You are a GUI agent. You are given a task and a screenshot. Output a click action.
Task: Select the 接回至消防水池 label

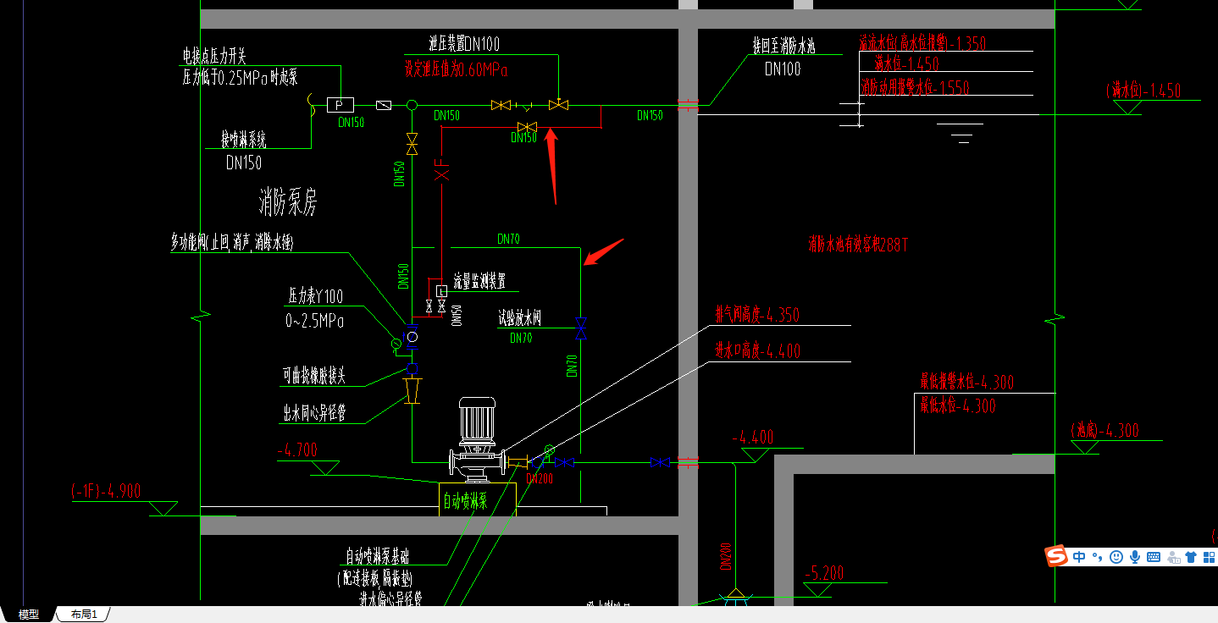pos(783,46)
